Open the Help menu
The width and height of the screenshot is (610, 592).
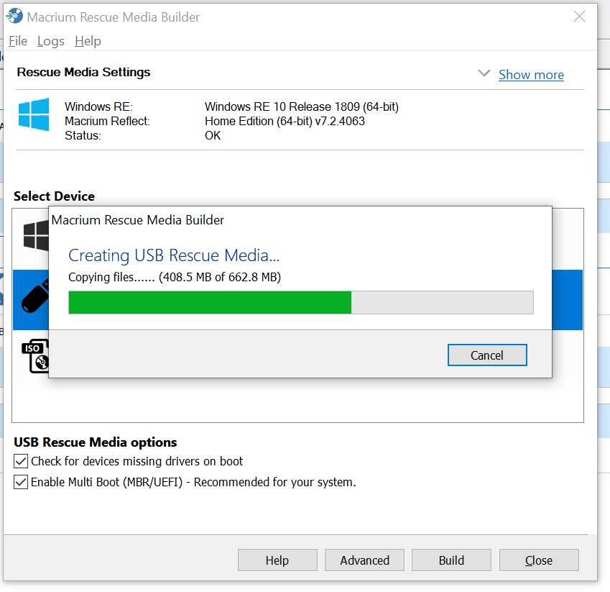click(x=88, y=41)
